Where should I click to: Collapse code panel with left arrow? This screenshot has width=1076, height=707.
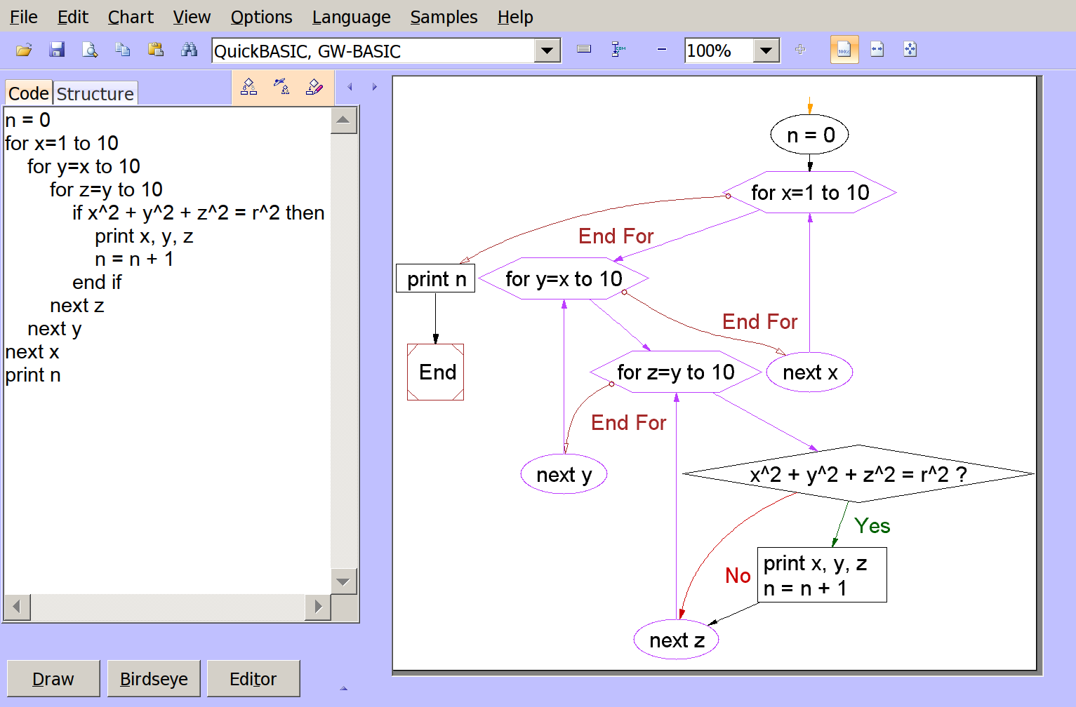click(x=350, y=87)
